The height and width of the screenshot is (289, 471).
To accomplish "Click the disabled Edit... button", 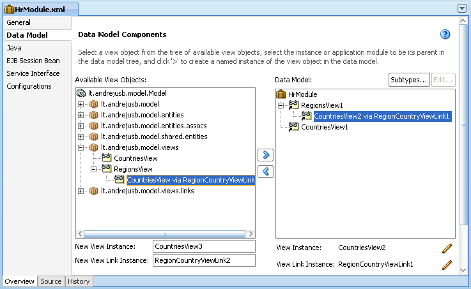I will pos(443,80).
